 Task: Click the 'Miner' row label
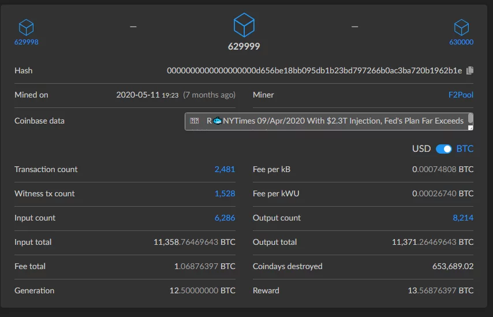click(263, 95)
